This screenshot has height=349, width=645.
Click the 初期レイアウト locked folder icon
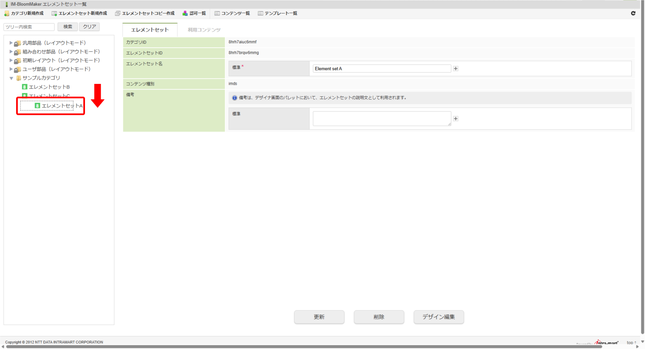[x=17, y=60]
